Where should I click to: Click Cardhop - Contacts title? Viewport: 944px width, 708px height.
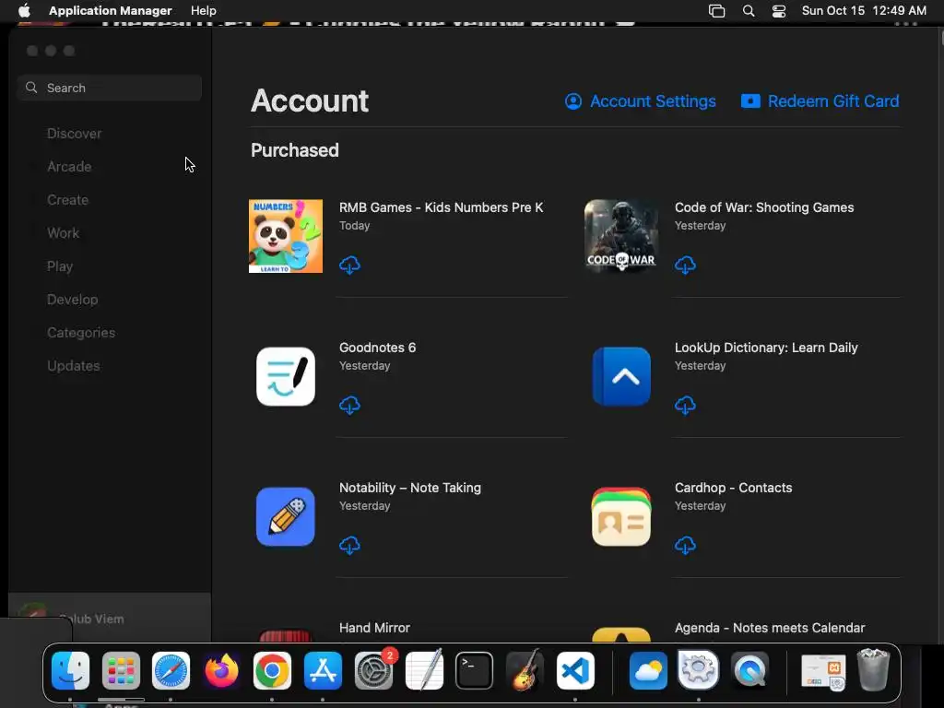pyautogui.click(x=733, y=488)
